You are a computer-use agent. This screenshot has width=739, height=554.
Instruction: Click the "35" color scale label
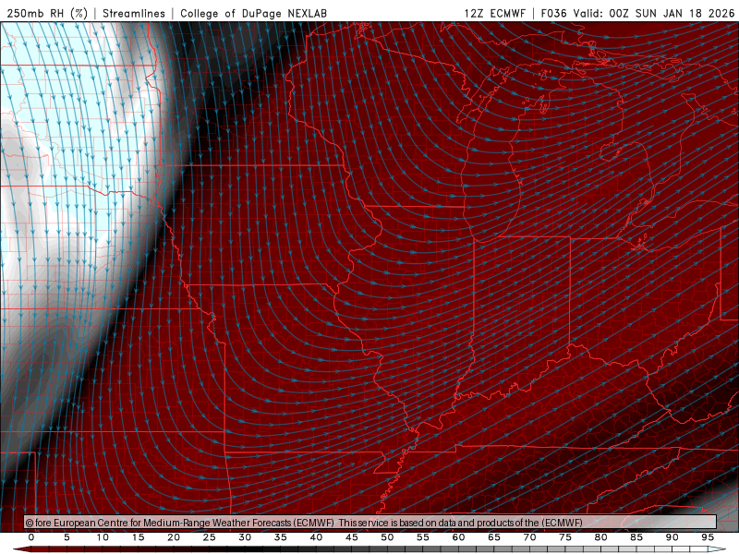tap(281, 537)
